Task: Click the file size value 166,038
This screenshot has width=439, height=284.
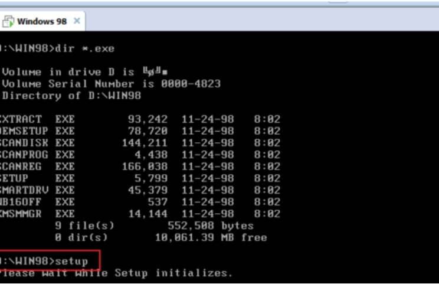Action: click(x=145, y=167)
